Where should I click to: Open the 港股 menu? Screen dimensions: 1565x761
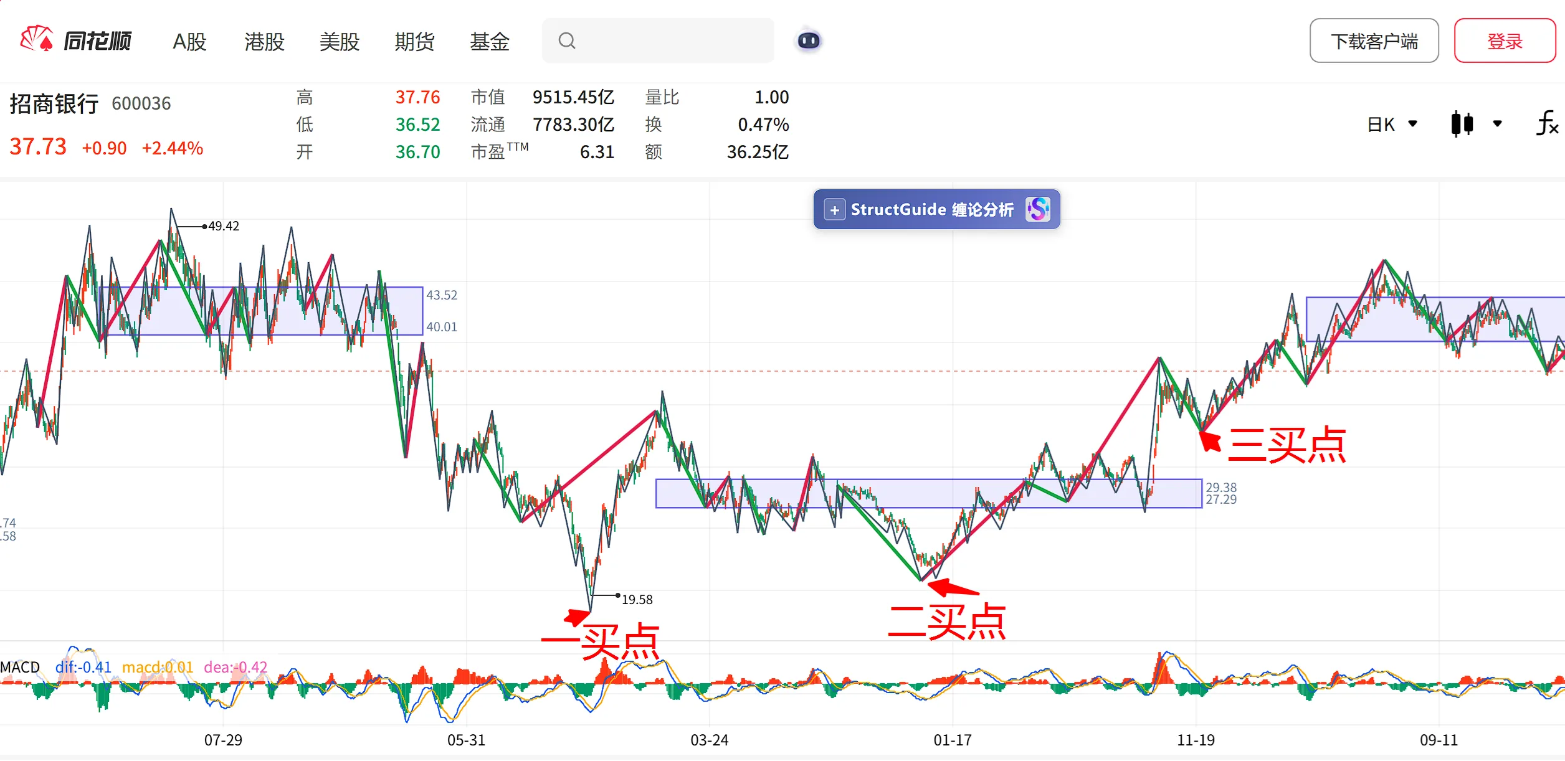pos(264,42)
